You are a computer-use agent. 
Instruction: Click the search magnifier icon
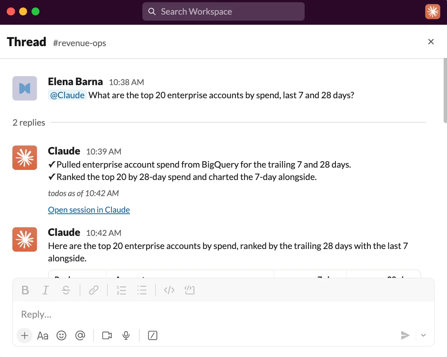[152, 11]
